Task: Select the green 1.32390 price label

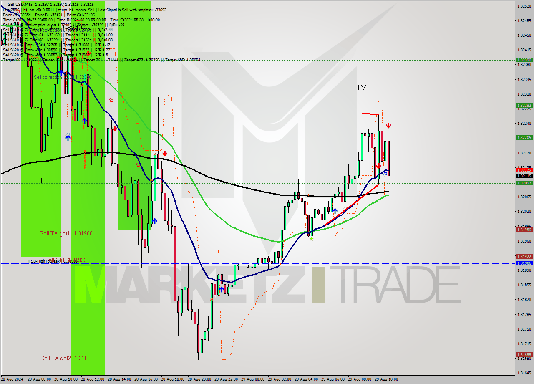Action: [x=524, y=60]
